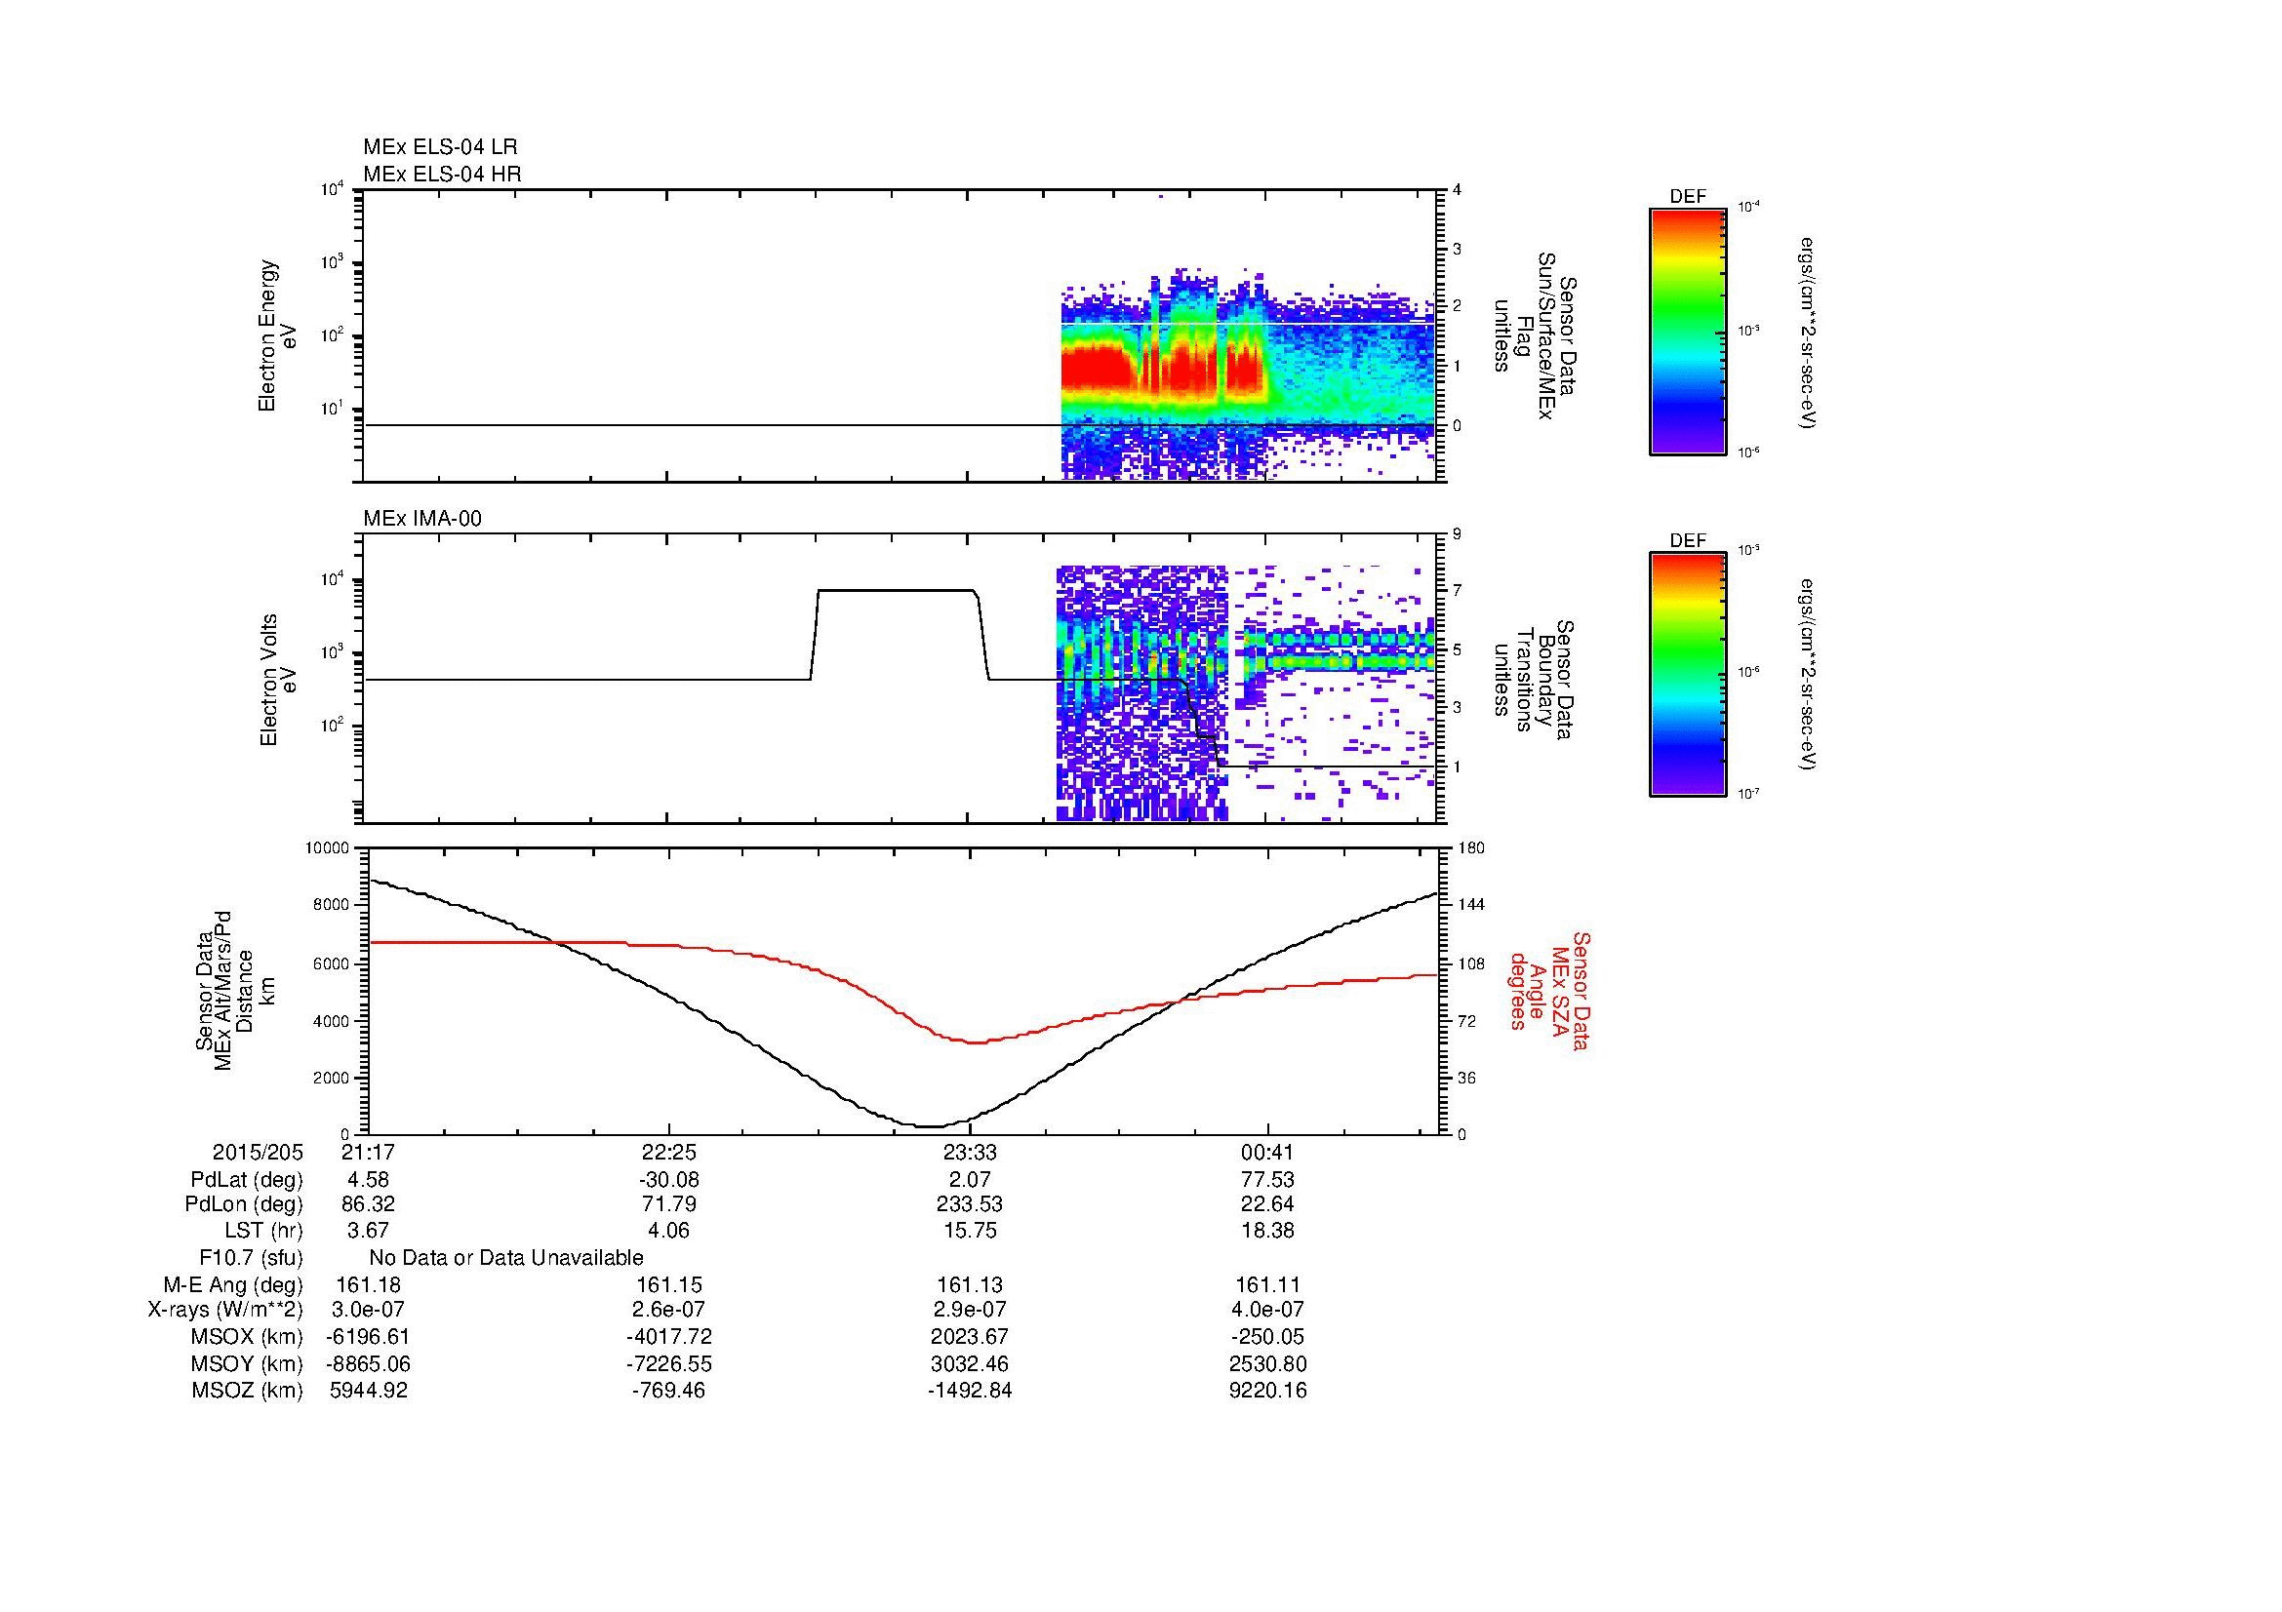2282x1612 pixels.
Task: Click the '23:33' time tick label
Action: [x=970, y=1153]
